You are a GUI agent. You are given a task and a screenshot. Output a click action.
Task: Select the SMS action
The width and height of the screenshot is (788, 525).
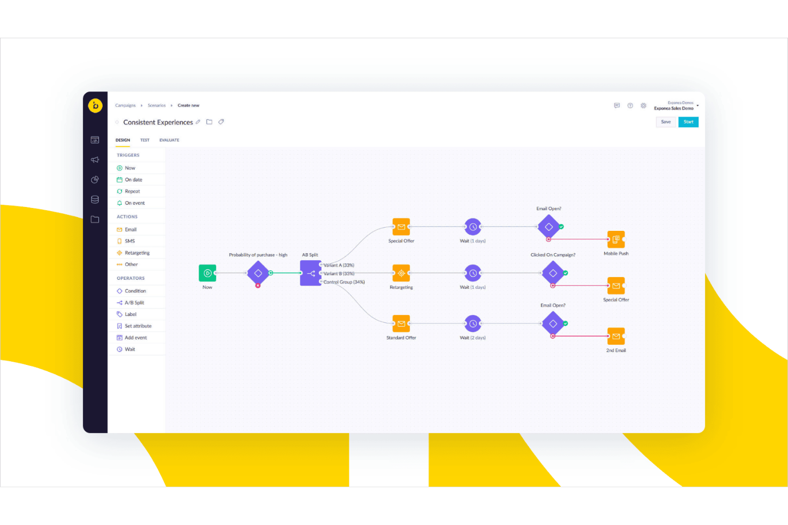coord(129,240)
